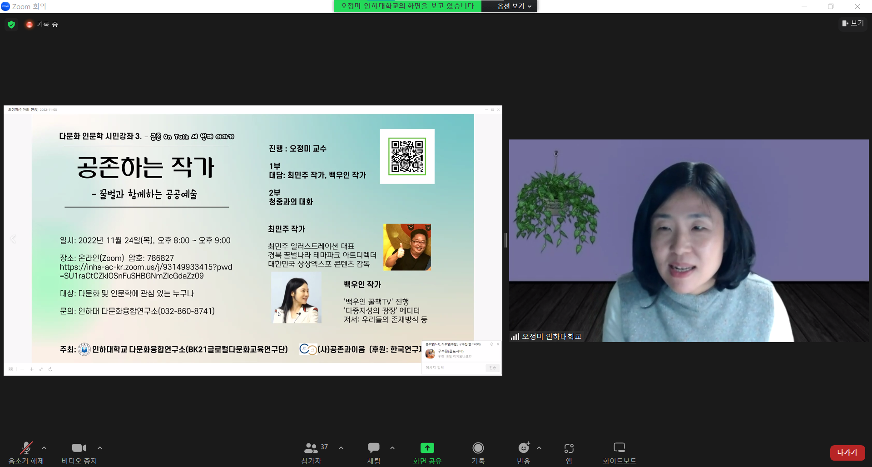This screenshot has height=467, width=872.
Task: Click 문의 contact phone line
Action: click(x=137, y=311)
